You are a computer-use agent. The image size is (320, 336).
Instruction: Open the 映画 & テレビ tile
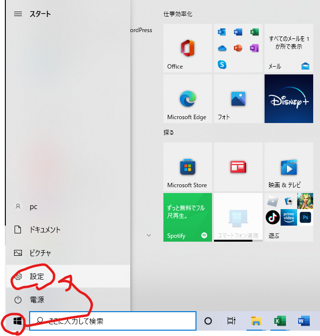[x=288, y=167]
